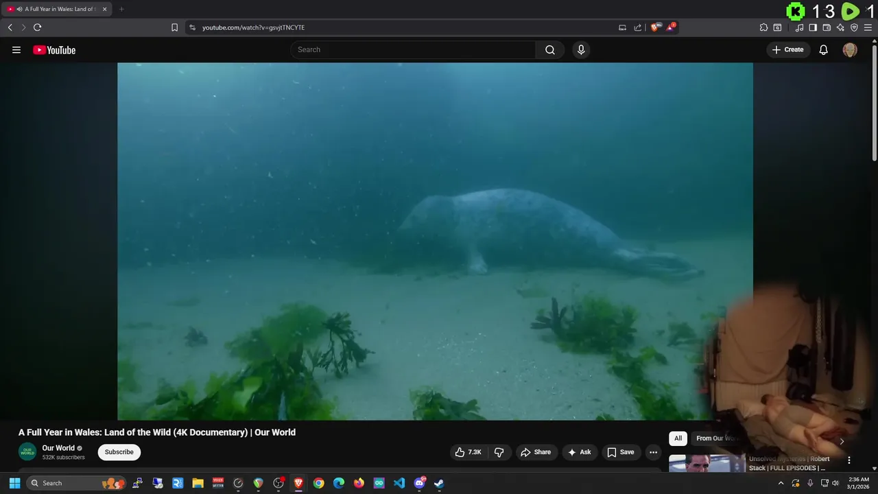Click the green Kick overlay icon
Image resolution: width=878 pixels, height=494 pixels.
pyautogui.click(x=796, y=11)
